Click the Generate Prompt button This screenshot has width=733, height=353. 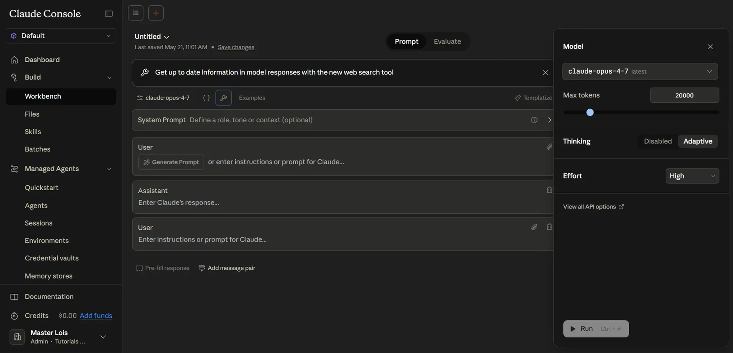(171, 162)
